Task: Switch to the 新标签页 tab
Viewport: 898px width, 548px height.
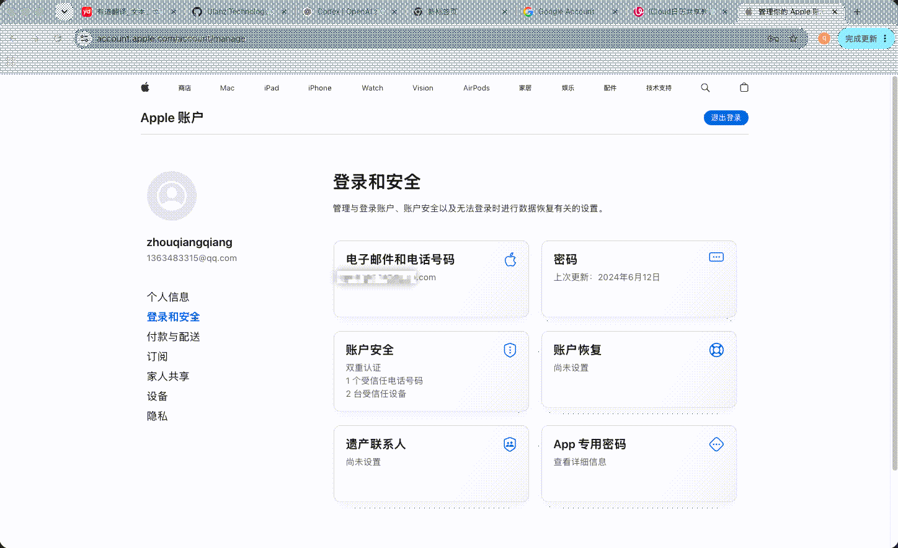Action: point(460,12)
